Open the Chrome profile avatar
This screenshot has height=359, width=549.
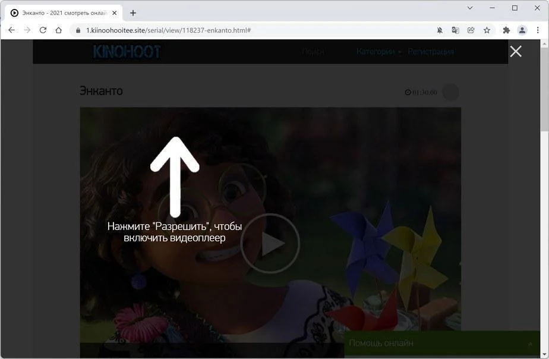click(522, 30)
